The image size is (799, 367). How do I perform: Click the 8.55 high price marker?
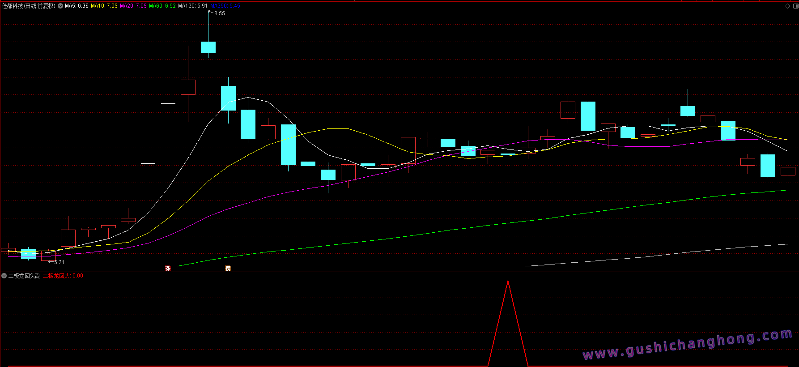(219, 13)
